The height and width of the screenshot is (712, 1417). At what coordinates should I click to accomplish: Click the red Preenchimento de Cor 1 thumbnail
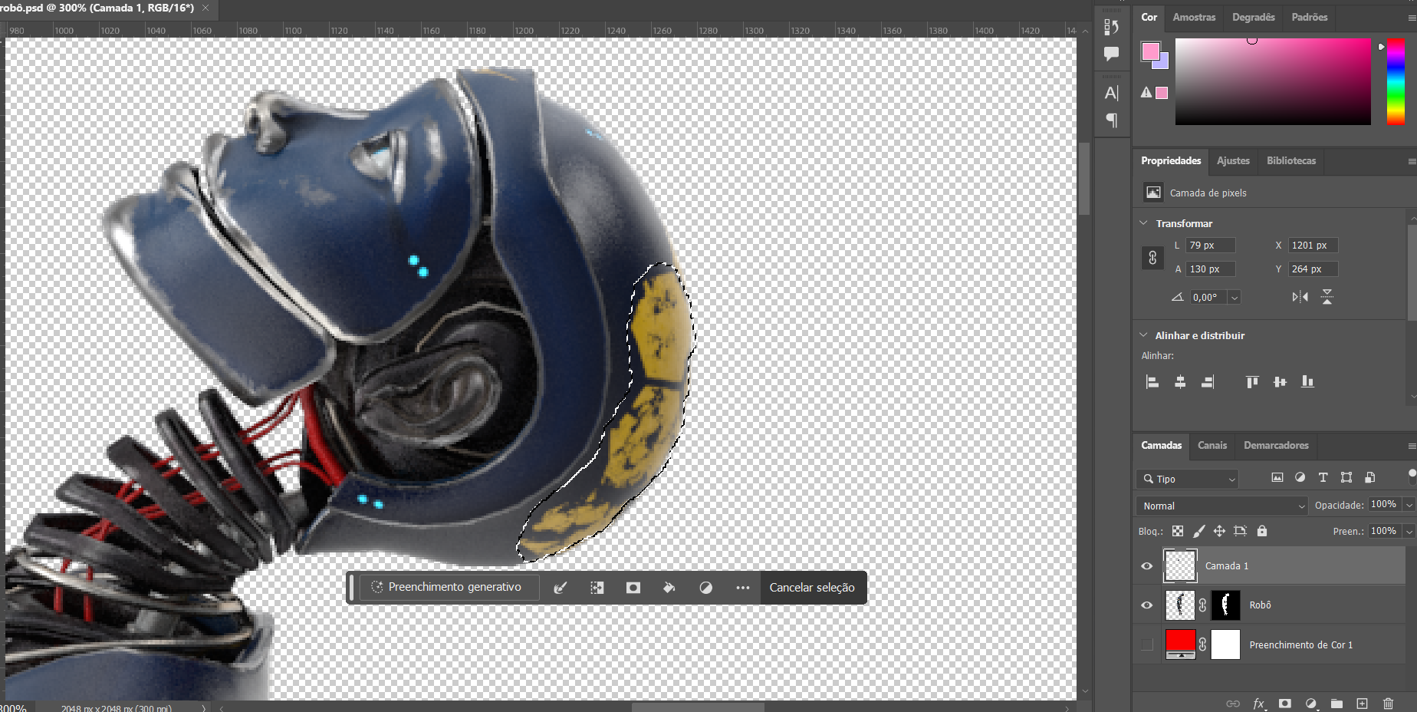(1180, 644)
